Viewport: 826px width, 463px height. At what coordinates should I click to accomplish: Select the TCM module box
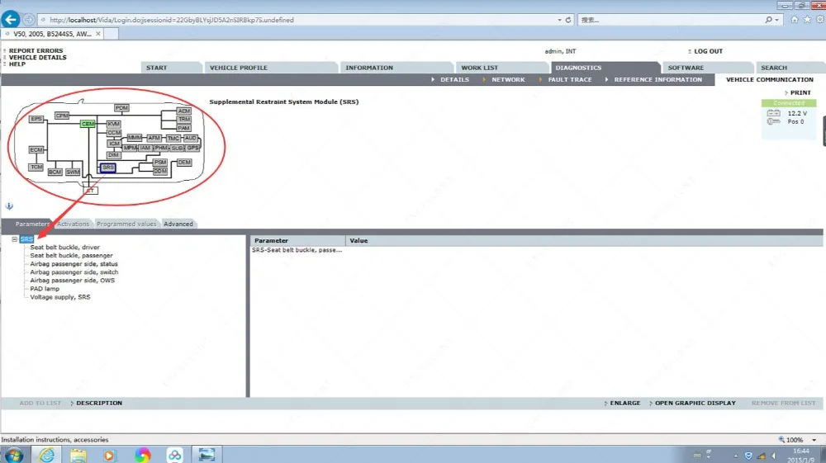[36, 168]
